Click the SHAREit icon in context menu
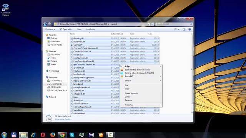The width and height of the screenshot is (246, 138). (x=122, y=73)
